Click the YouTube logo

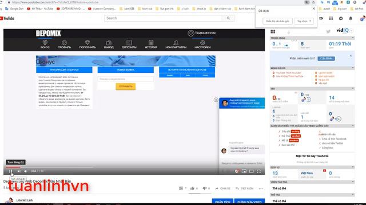pyautogui.click(x=7, y=18)
